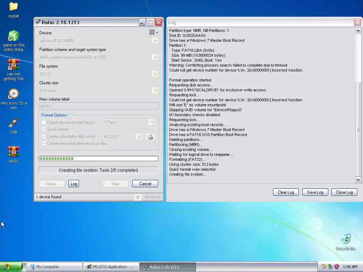Click log line 'Partitioning (MBR)...'
Viewport: 363px width, 272px height.
click(186, 144)
